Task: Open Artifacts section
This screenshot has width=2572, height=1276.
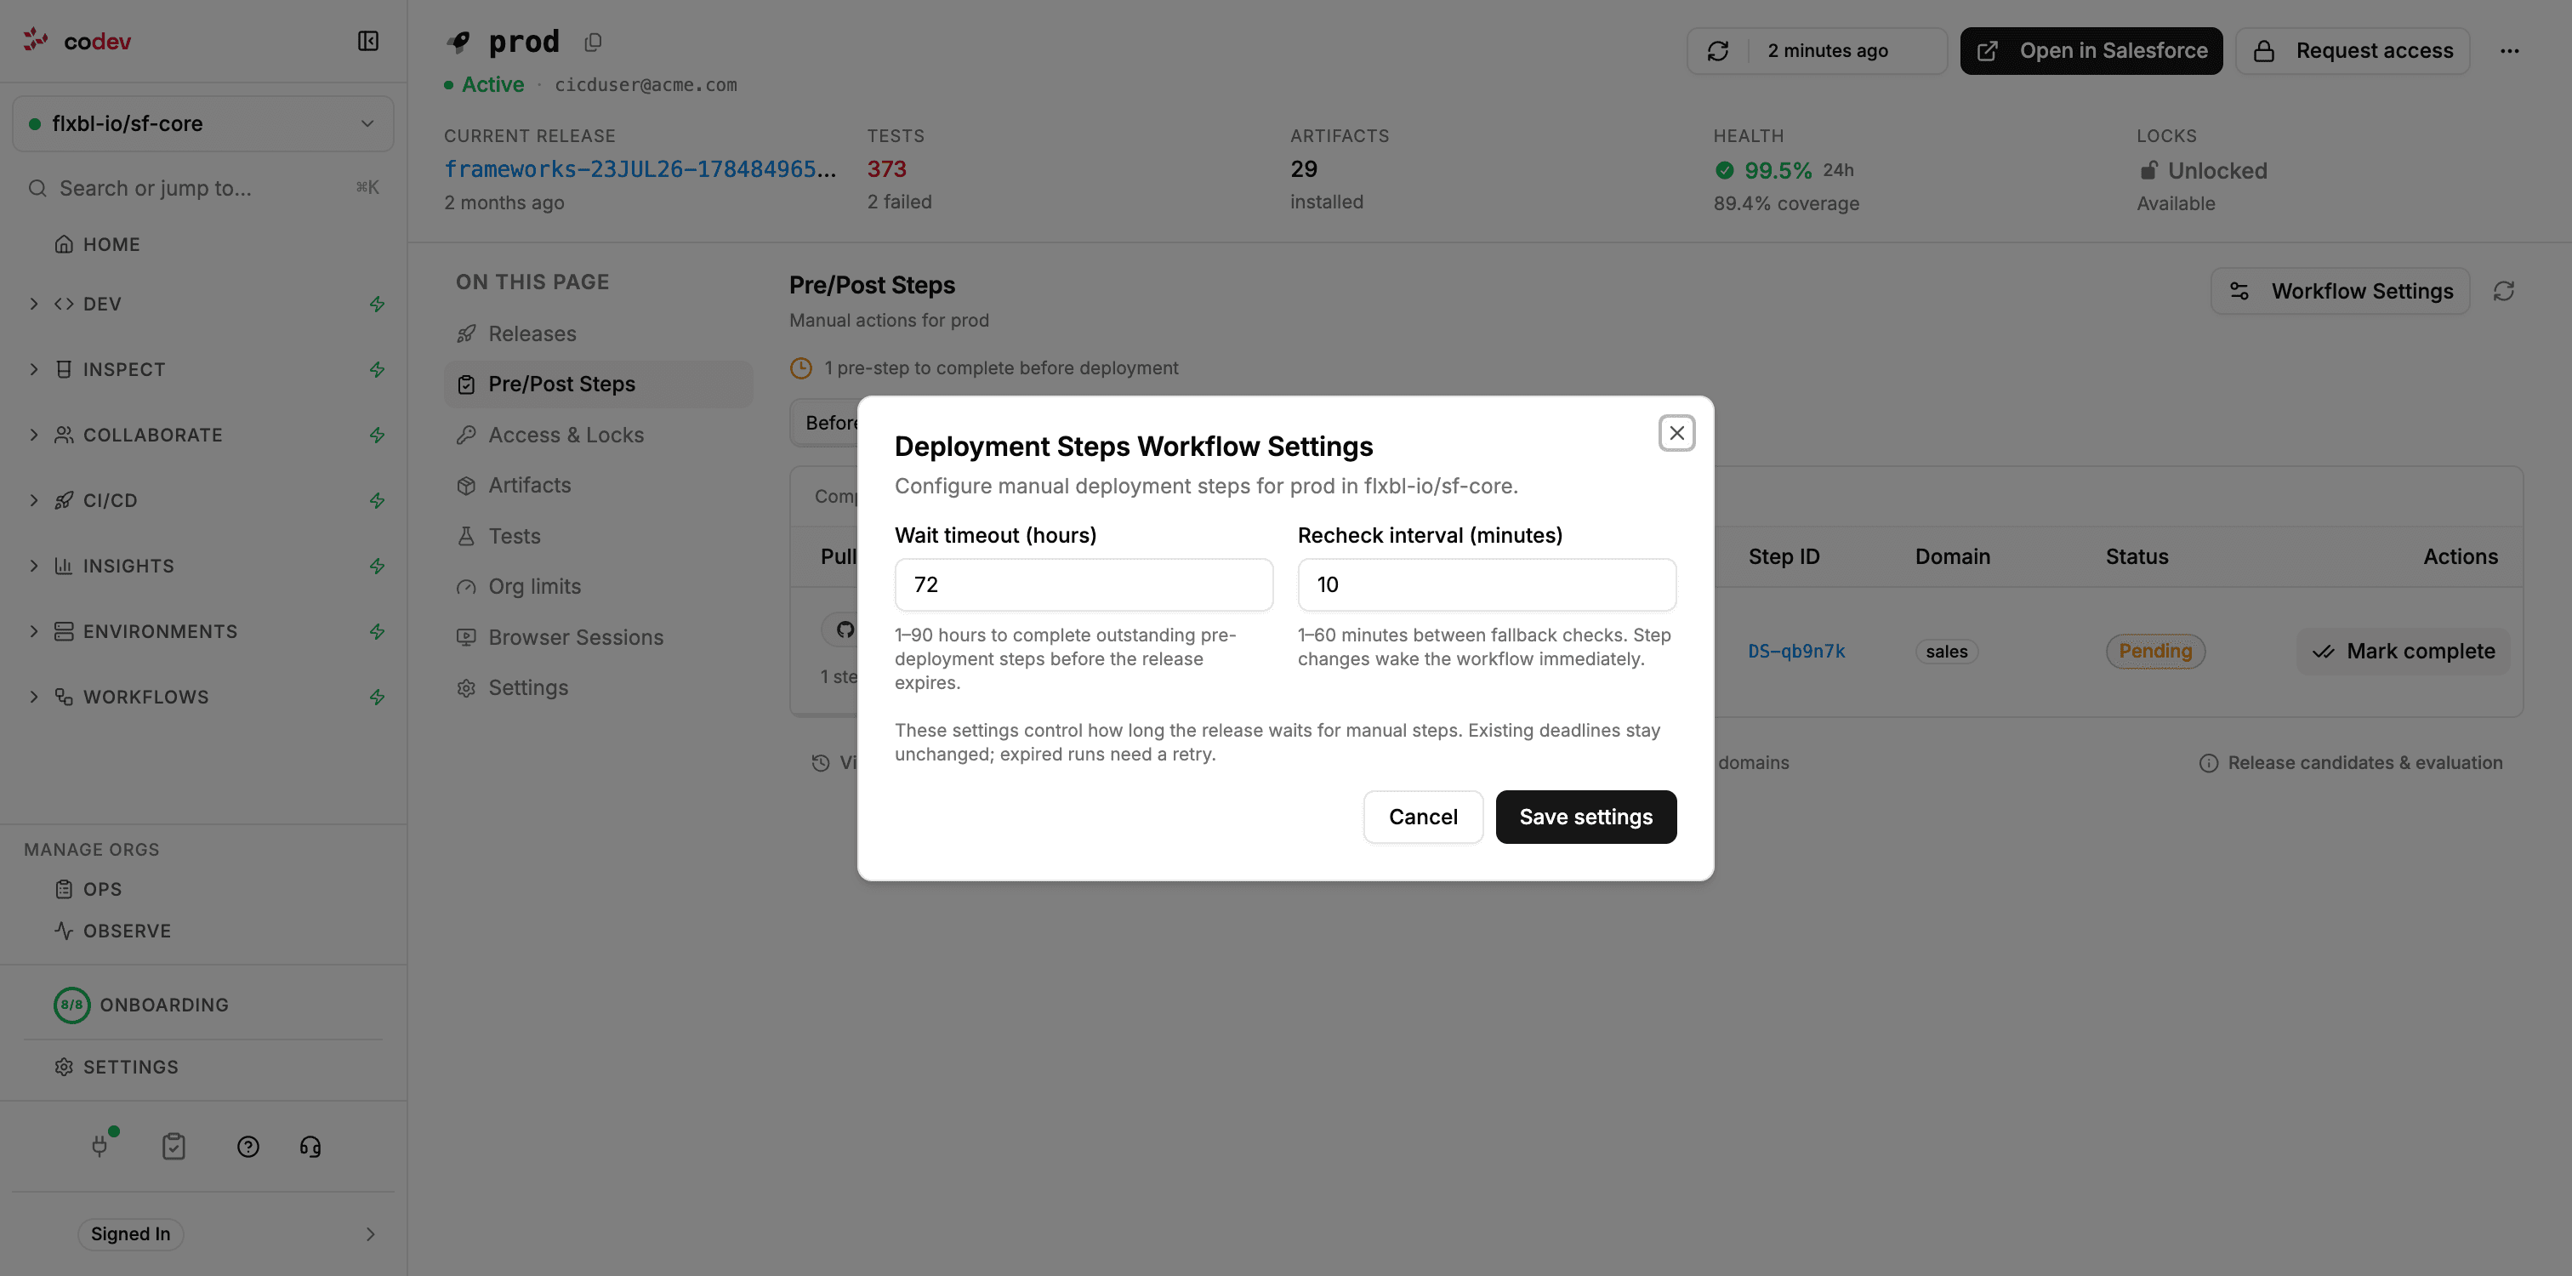Action: (x=598, y=485)
